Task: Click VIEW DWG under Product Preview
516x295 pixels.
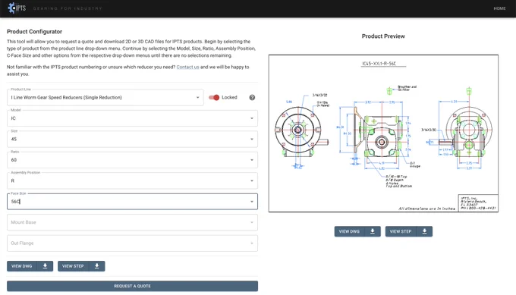Action: pyautogui.click(x=349, y=231)
